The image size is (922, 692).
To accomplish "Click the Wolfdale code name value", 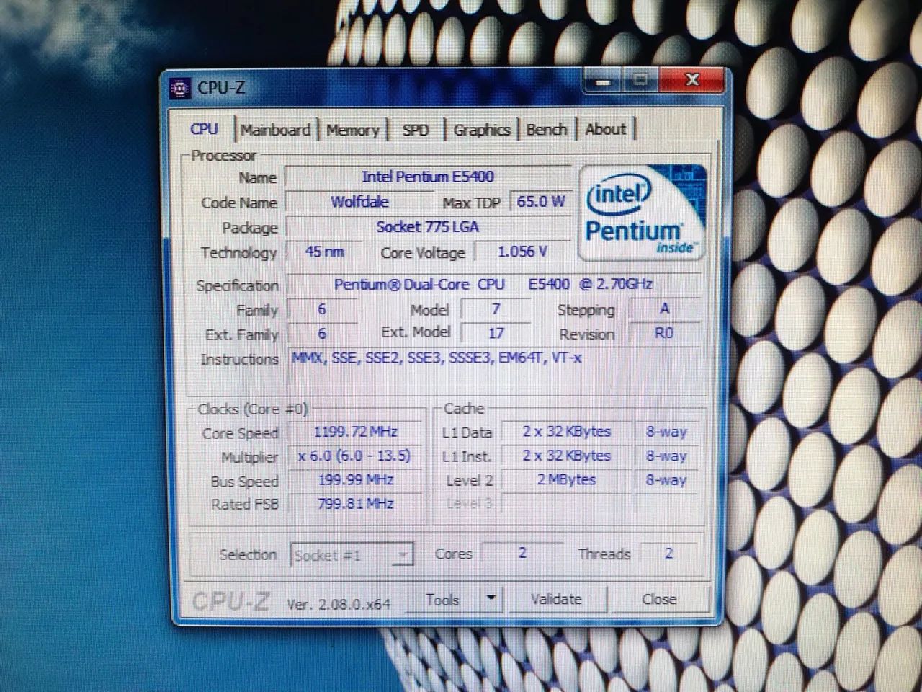I will coord(359,202).
